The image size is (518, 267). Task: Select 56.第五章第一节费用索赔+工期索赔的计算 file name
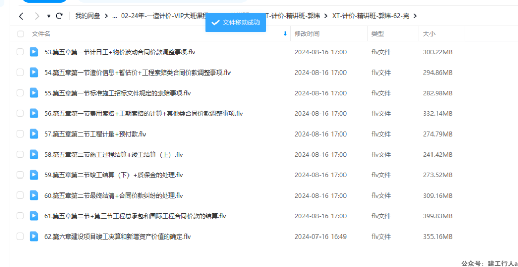(143, 114)
